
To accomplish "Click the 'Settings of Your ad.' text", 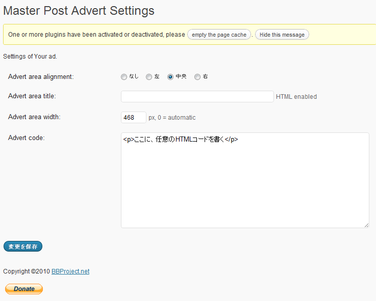I will click(30, 57).
